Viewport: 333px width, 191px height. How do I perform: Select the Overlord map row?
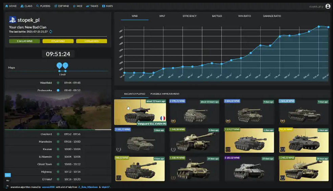58,134
